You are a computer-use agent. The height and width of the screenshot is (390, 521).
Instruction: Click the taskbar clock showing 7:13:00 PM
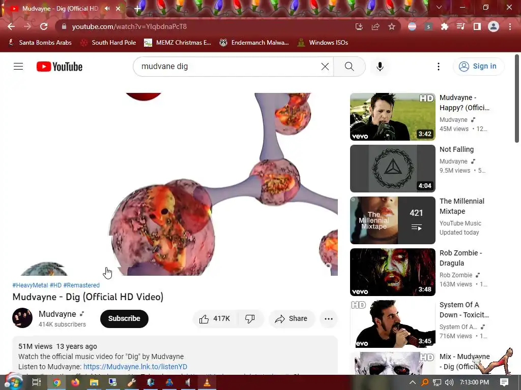pyautogui.click(x=474, y=382)
